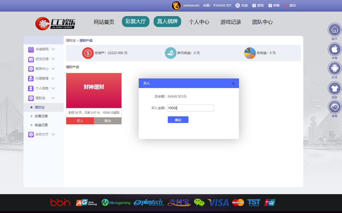
Task: Open 游戏记录 in main navigation
Action: (231, 22)
